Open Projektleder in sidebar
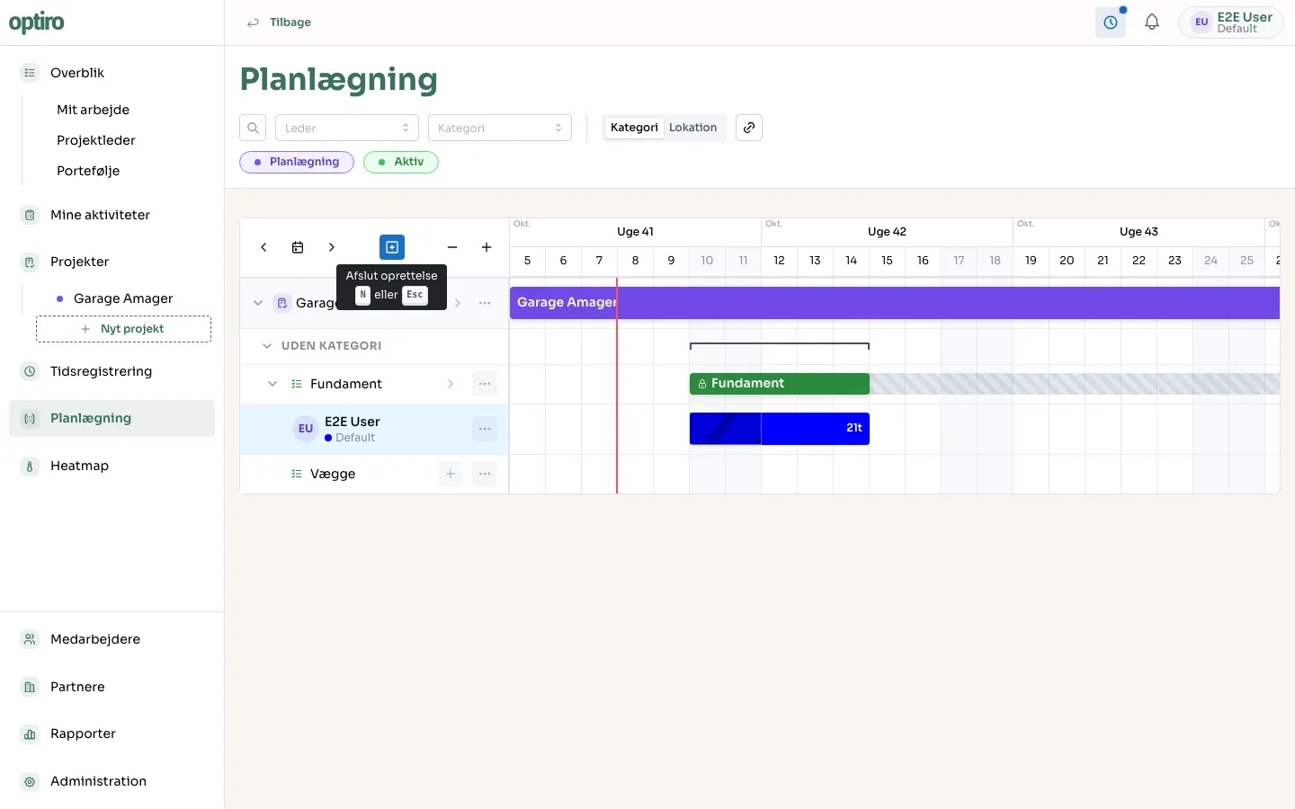 (x=96, y=140)
